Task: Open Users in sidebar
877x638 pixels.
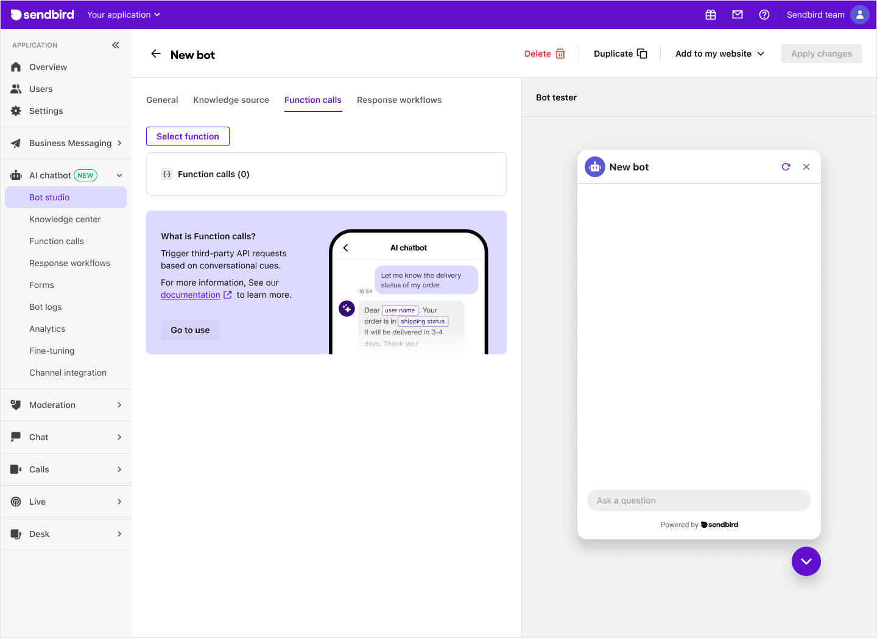Action: pos(66,89)
